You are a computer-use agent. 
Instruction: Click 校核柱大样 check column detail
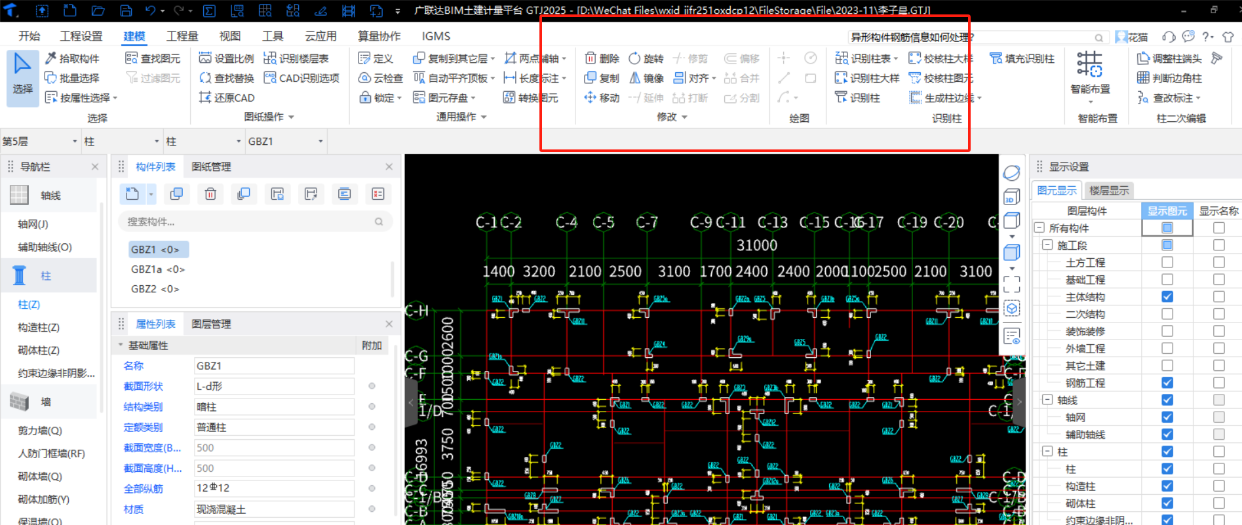941,58
